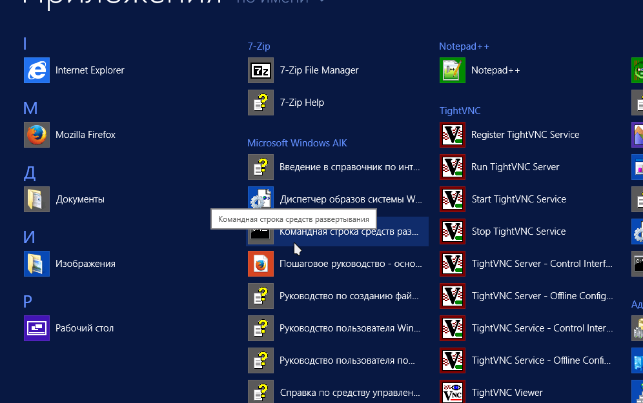Open Справка по средству управления icon
Viewport: 643px width, 403px height.
point(261,391)
